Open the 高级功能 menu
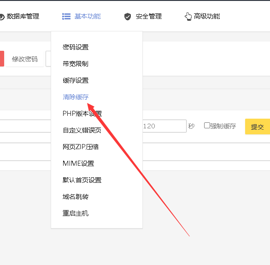 [207, 17]
